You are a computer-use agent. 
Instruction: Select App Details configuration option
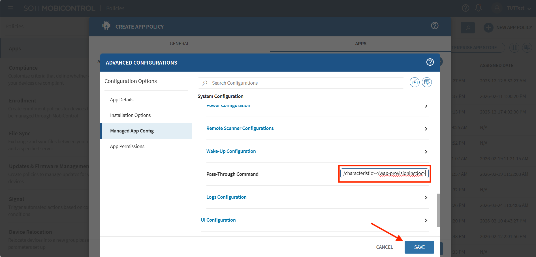pyautogui.click(x=122, y=100)
